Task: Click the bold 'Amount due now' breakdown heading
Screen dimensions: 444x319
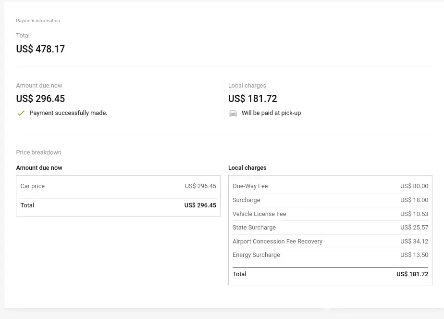Action: click(39, 168)
